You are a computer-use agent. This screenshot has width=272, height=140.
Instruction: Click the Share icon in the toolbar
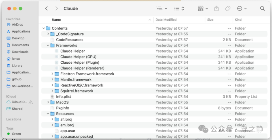point(216,8)
